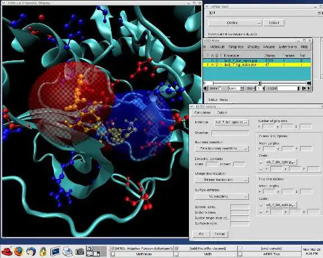Open the Display menu in VMD Main
Image resolution: width=323 pixels, height=258 pixels.
tap(253, 47)
